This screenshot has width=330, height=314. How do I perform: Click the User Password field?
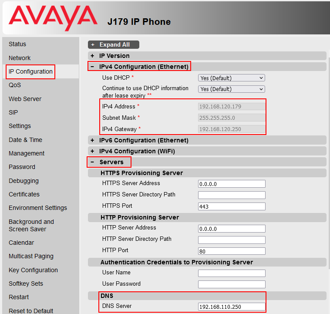tap(232, 284)
